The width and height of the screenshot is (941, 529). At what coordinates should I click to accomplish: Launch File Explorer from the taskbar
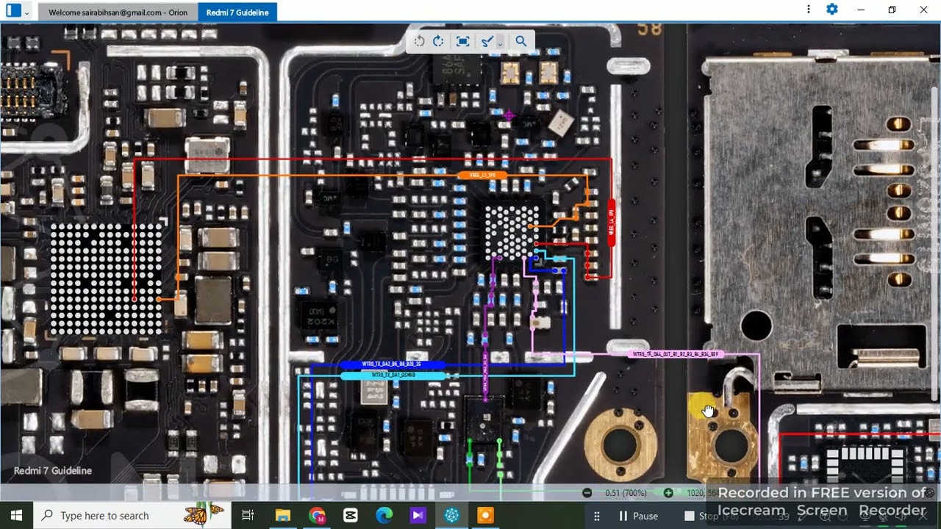pyautogui.click(x=283, y=516)
